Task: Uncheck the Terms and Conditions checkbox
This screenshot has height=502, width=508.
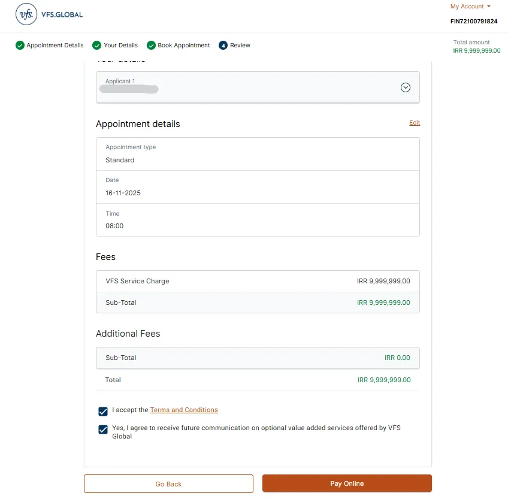Action: (x=103, y=411)
